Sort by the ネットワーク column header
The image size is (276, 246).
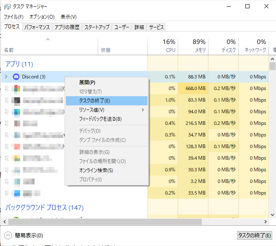click(254, 46)
